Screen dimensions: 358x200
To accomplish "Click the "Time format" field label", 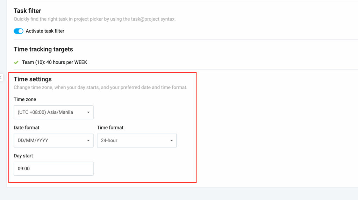I will tap(110, 128).
